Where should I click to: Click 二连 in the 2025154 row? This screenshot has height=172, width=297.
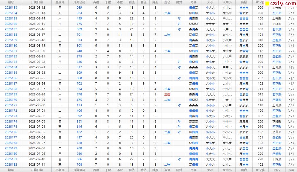pyautogui.click(x=167, y=13)
